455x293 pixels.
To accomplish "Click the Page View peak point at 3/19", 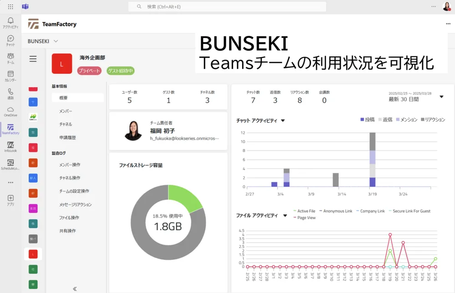I will pyautogui.click(x=390, y=235).
